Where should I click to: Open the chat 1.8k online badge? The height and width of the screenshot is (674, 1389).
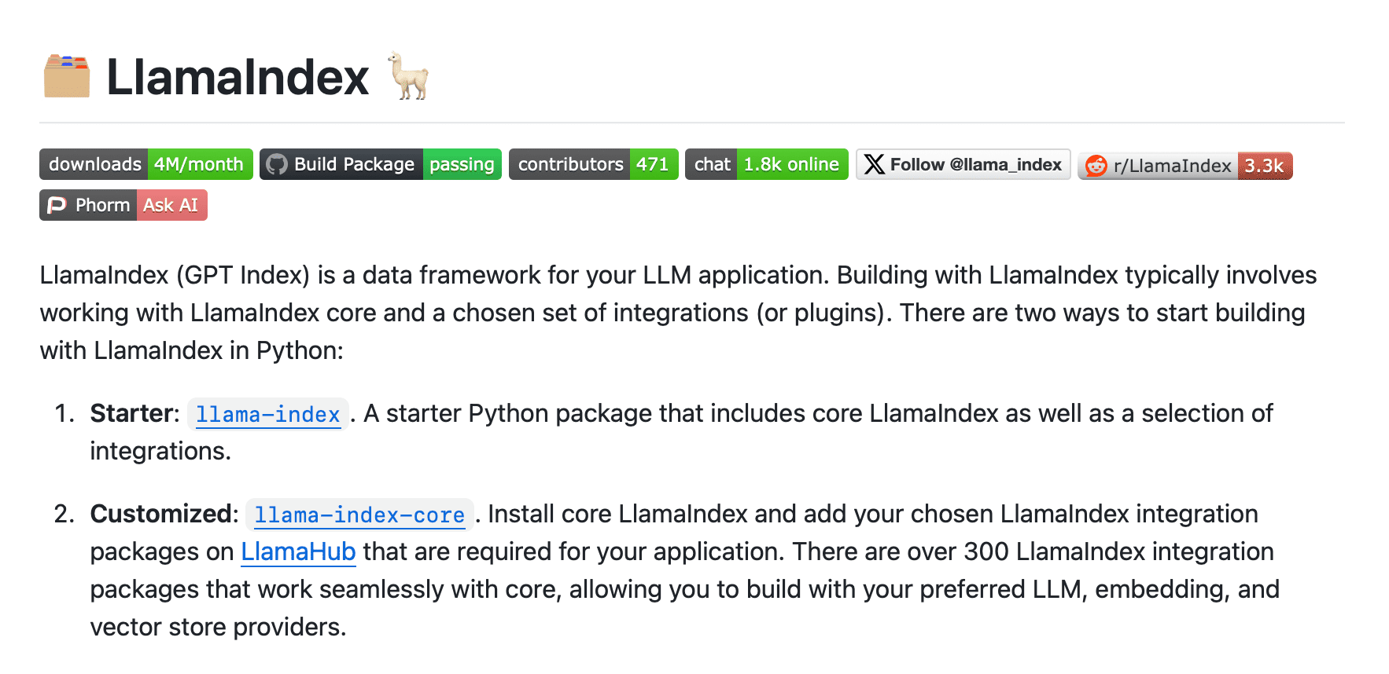[767, 164]
